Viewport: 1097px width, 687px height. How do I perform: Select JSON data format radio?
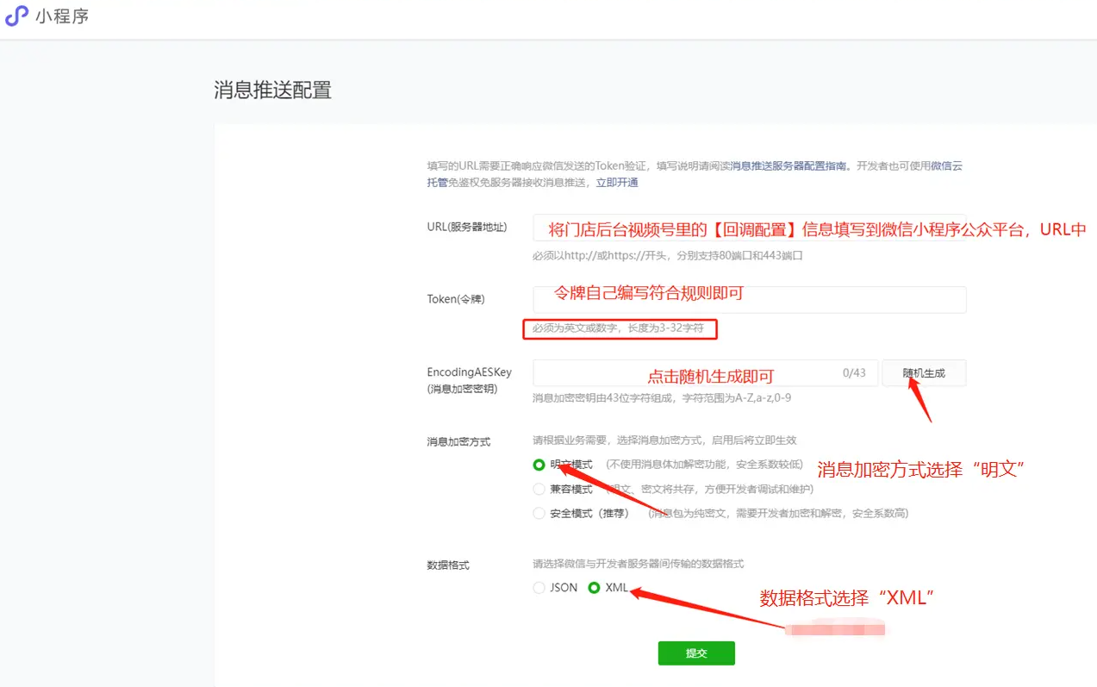[x=539, y=588]
